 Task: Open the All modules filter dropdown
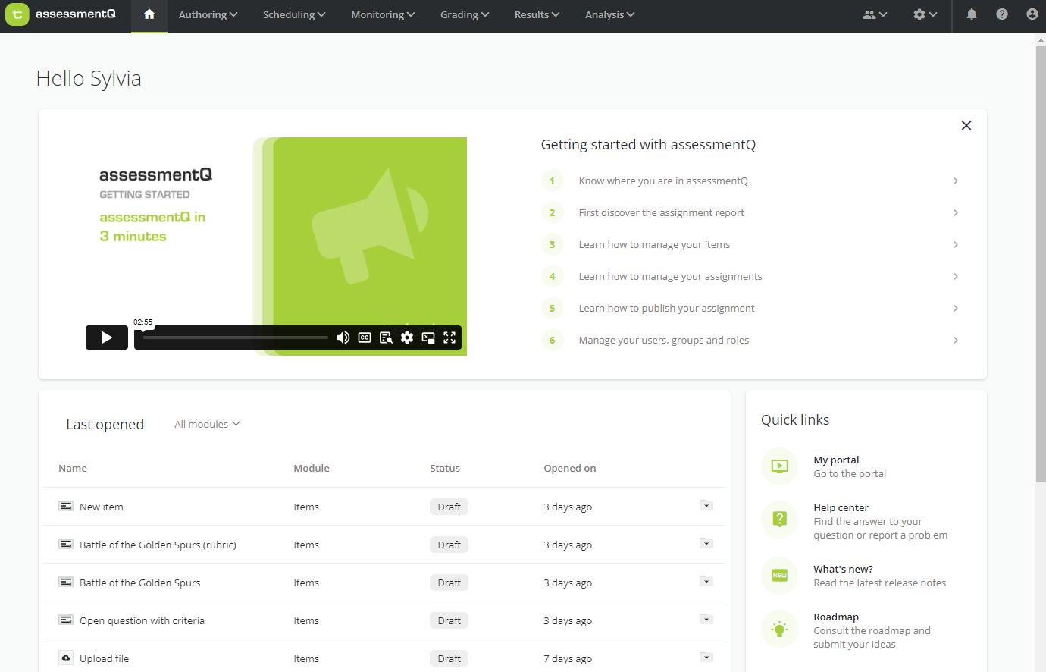click(207, 425)
